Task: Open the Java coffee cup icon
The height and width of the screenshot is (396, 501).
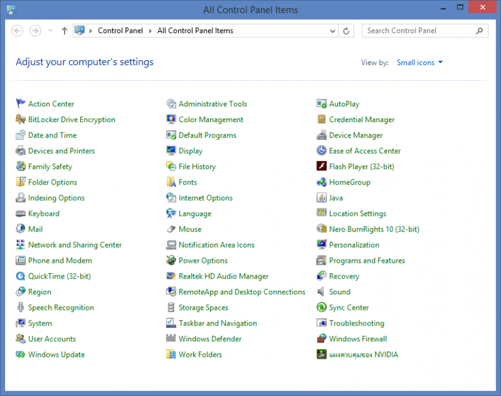Action: pyautogui.click(x=322, y=198)
